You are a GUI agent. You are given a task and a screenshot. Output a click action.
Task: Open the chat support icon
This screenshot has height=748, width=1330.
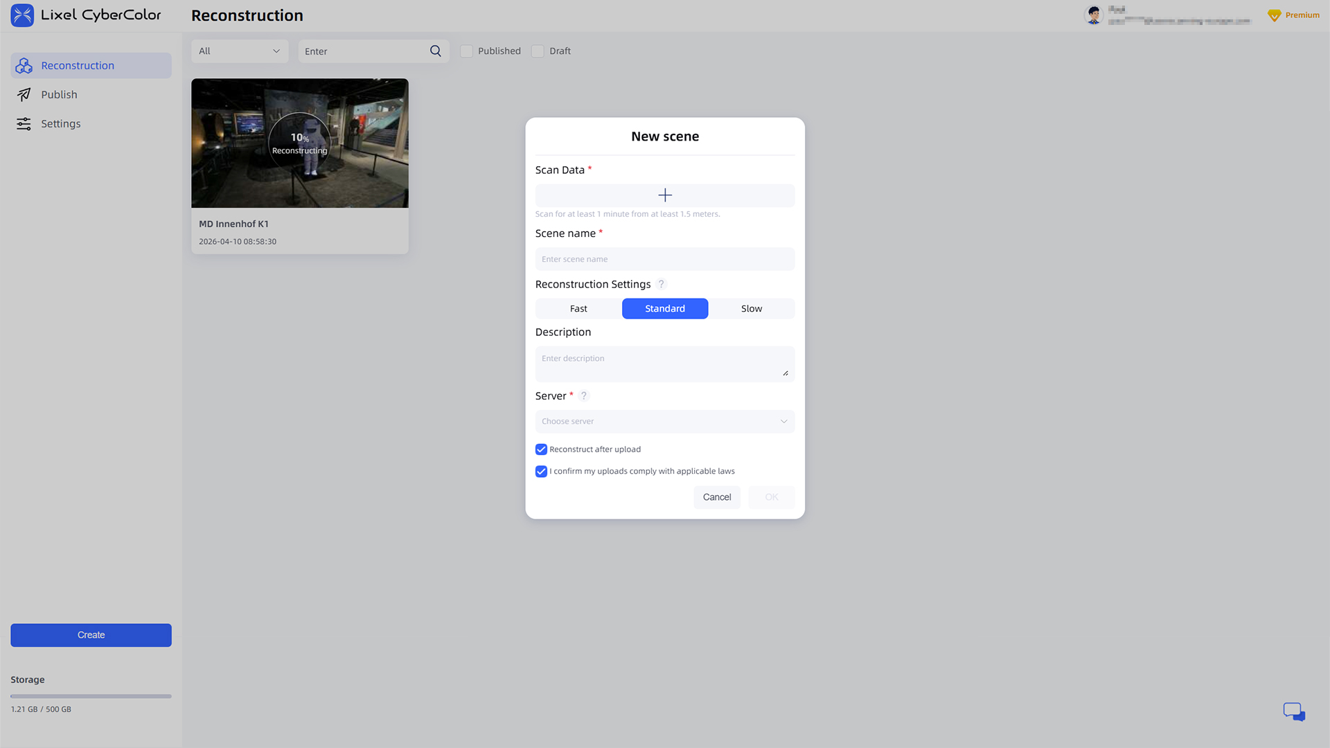[1293, 711]
